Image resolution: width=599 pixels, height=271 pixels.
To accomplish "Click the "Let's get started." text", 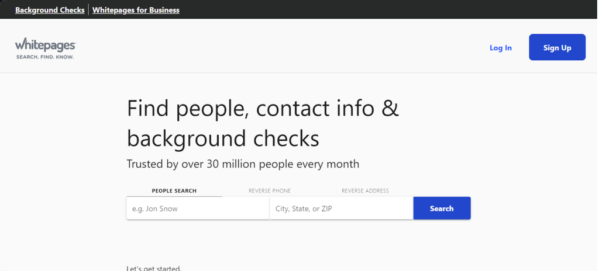I will click(154, 268).
